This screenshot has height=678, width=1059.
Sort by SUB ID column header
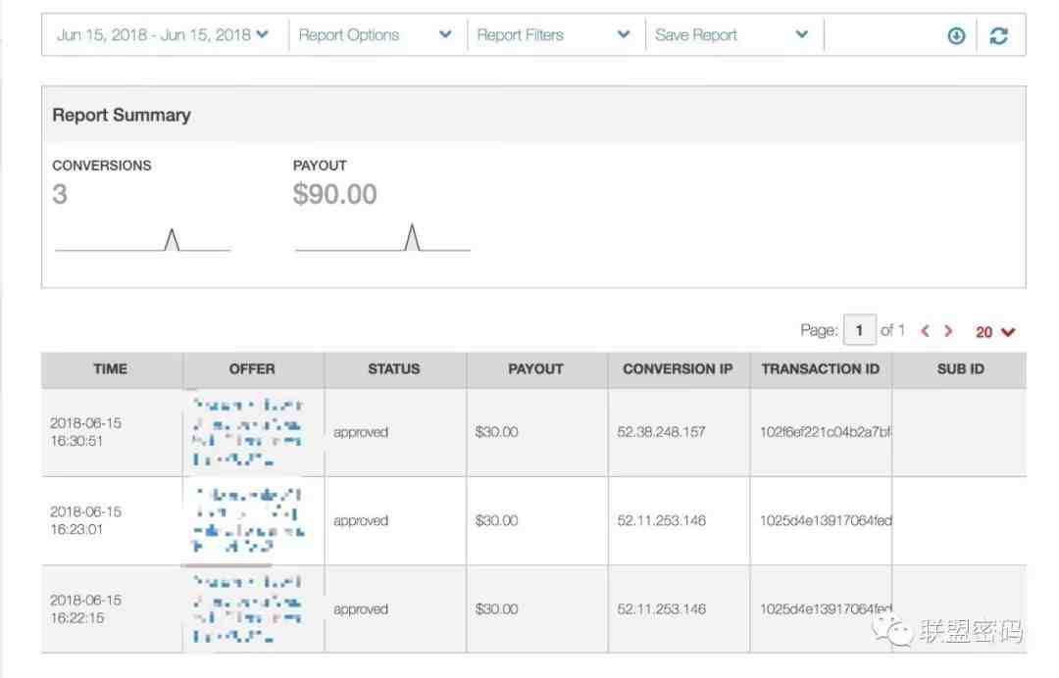pos(961,369)
